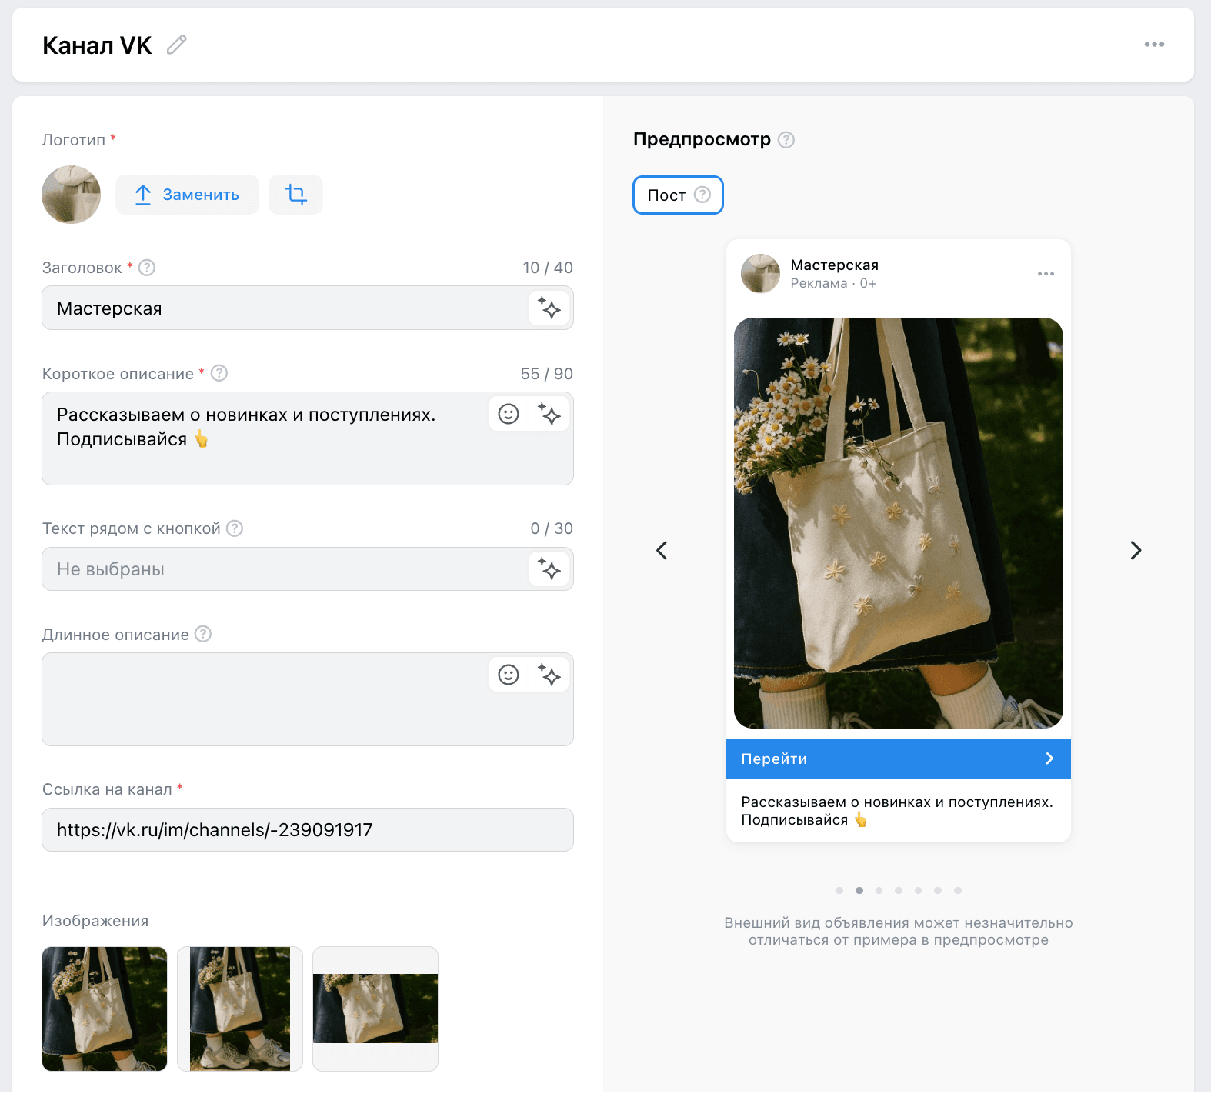Click the pencil icon beside Канал VK

(x=177, y=45)
